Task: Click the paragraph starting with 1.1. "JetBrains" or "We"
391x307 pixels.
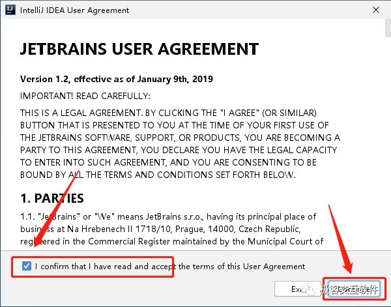Action: click(x=171, y=229)
